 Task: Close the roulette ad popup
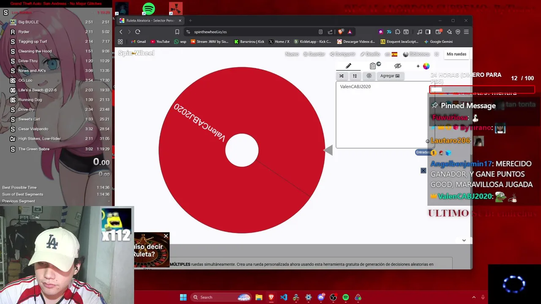tap(166, 236)
